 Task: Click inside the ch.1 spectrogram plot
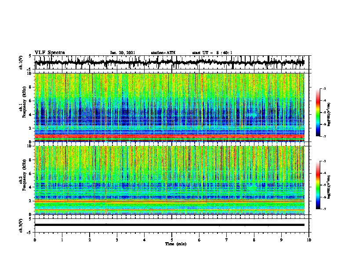click(x=170, y=107)
